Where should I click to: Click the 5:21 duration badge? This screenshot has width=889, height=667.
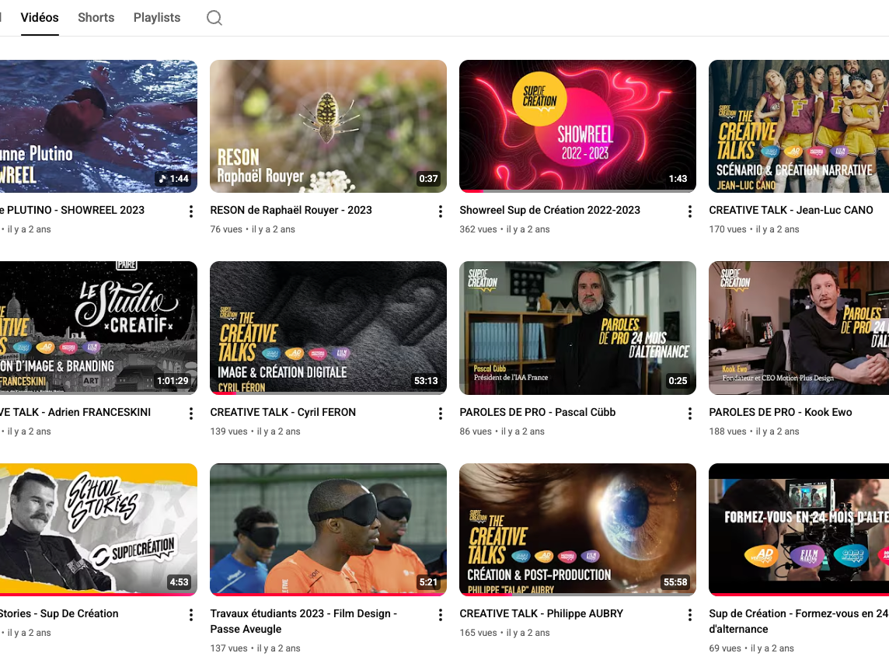tap(429, 582)
